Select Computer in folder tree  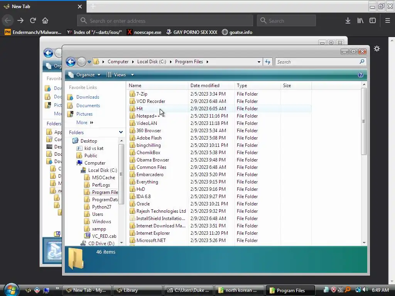pyautogui.click(x=95, y=163)
